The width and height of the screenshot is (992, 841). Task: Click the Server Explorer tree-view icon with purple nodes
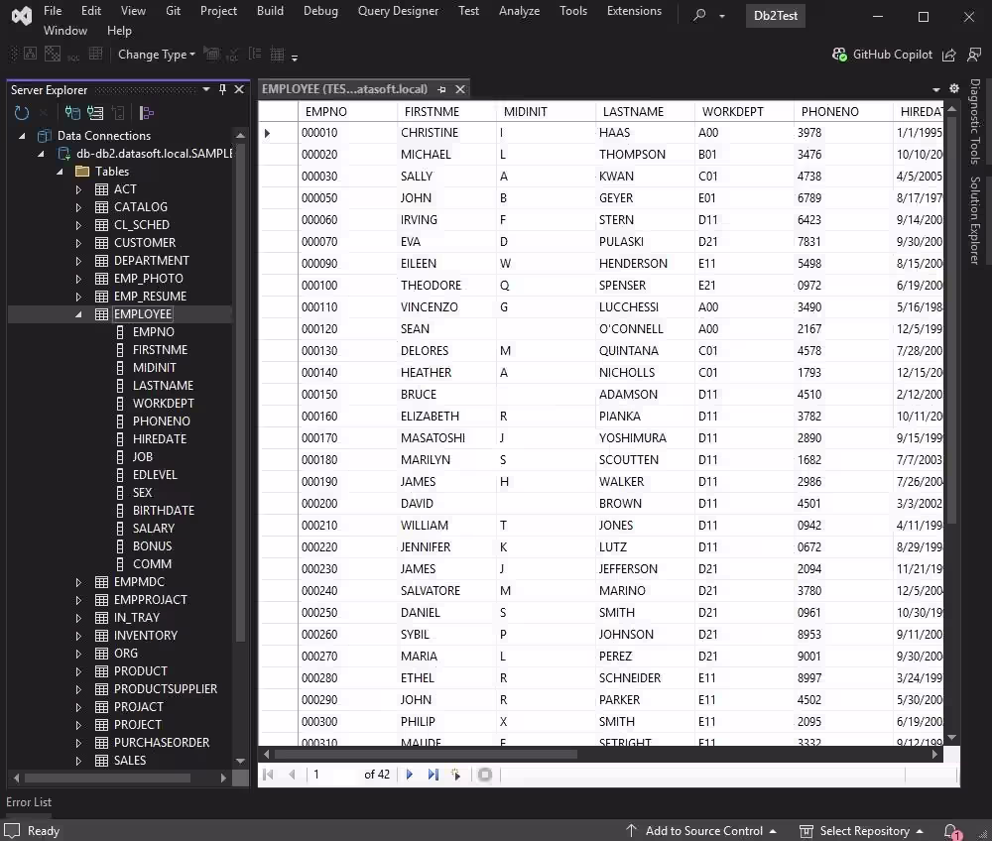146,113
